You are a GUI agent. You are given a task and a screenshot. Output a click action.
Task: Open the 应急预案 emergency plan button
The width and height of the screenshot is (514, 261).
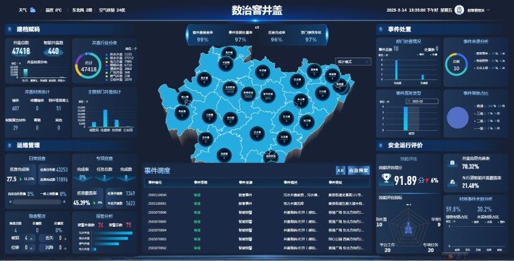(x=358, y=171)
